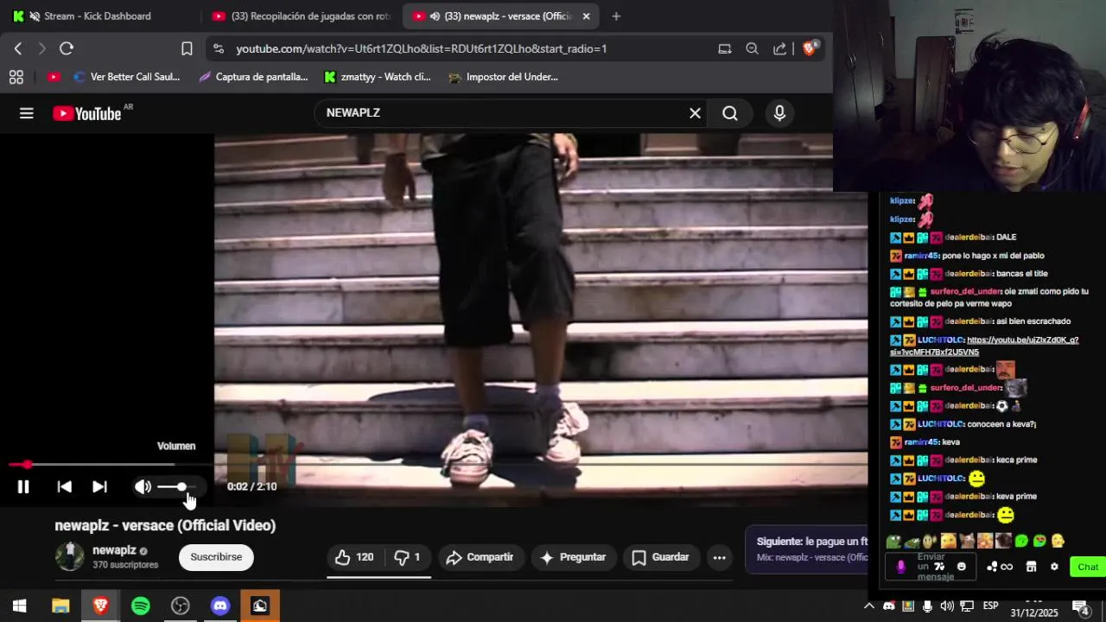Close the newaplz versace browser tab
The width and height of the screenshot is (1106, 622).
click(x=586, y=16)
